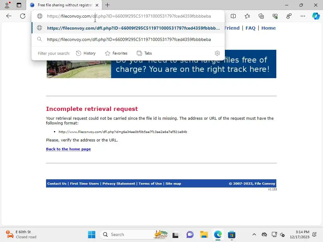Click the Microsoft Edge taskbar icon
This screenshot has height=242, width=323.
[x=218, y=234]
